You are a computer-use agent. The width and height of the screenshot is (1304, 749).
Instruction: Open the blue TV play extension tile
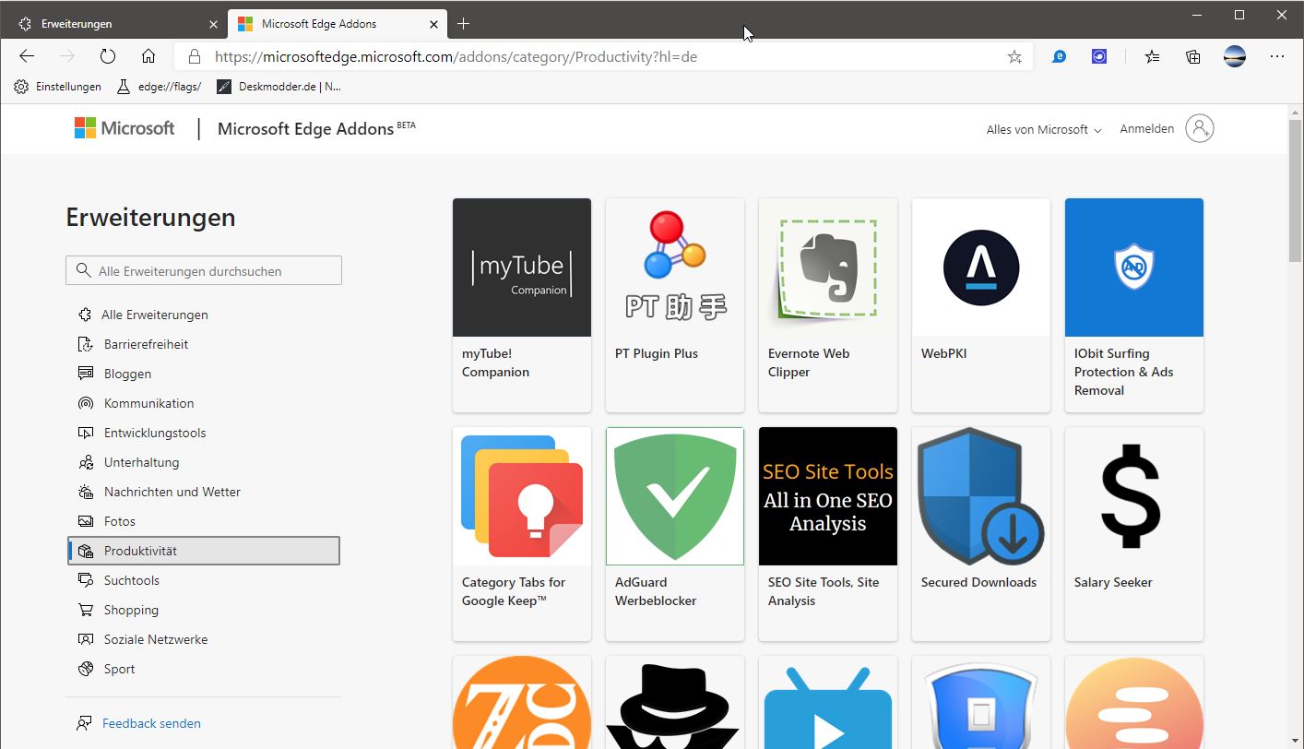(x=828, y=702)
